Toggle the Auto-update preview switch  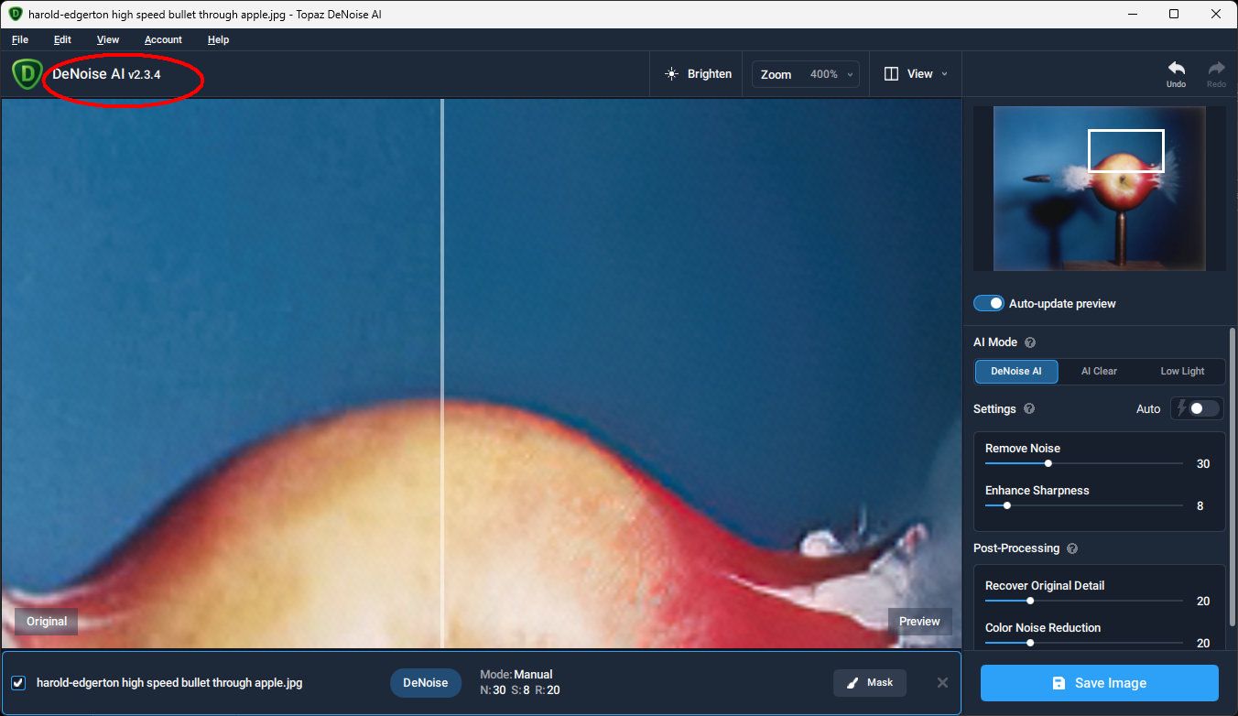988,303
